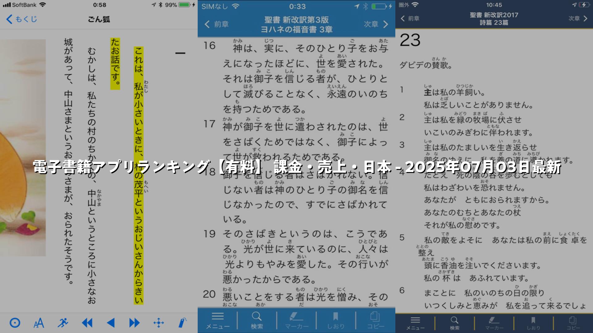Open メニュー tab in ヨハネの福音書 screen
The height and width of the screenshot is (333, 593).
(217, 320)
